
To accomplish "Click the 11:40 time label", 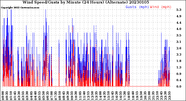I will click(84, 96).
